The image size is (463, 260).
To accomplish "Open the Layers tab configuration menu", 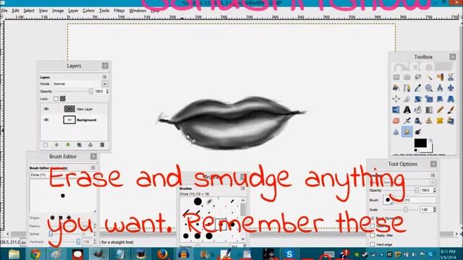I will (104, 77).
